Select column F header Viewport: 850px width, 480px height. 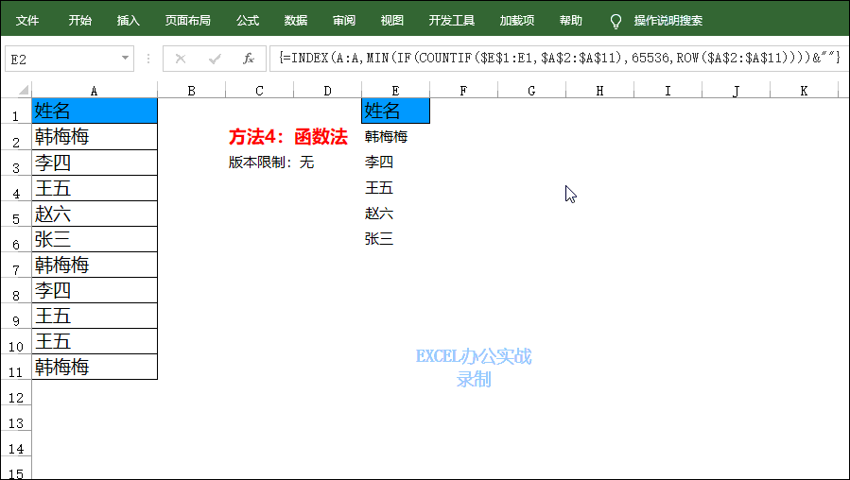click(463, 91)
